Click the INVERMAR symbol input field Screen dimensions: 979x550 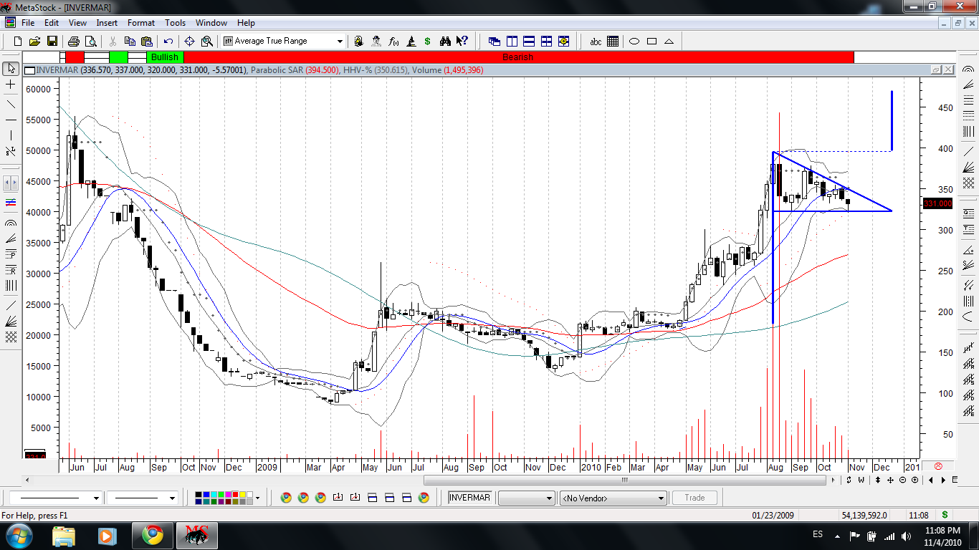(470, 498)
